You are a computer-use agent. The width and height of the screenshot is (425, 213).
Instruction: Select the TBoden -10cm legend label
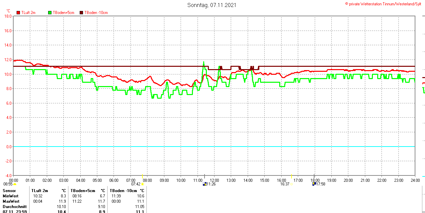click(96, 13)
